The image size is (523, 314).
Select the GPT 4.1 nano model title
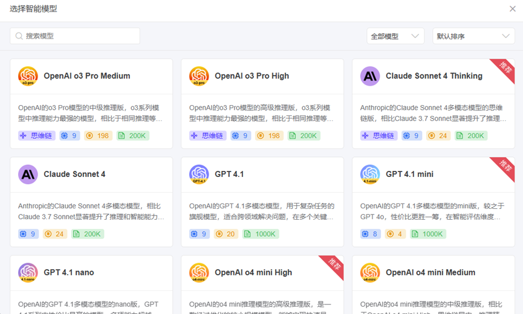point(69,272)
